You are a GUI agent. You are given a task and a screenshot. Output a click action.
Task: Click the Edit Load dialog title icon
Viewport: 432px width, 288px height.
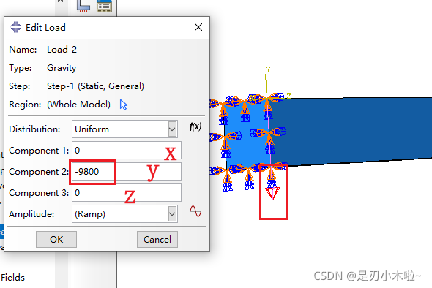[x=15, y=27]
